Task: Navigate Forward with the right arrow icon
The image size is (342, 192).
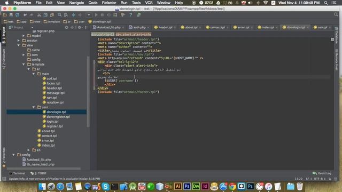Action: coord(80,15)
